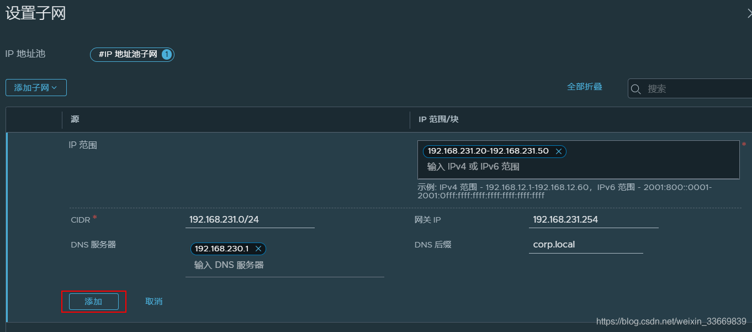This screenshot has height=332, width=752.
Task: Click the 全部折叠 link
Action: pos(584,87)
